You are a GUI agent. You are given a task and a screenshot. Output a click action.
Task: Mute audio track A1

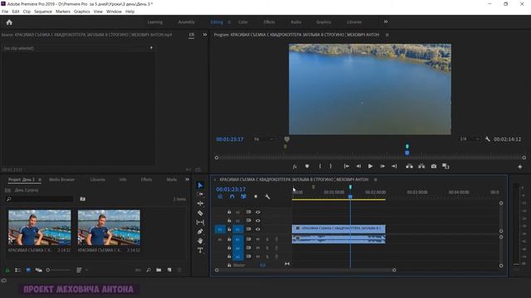point(258,239)
